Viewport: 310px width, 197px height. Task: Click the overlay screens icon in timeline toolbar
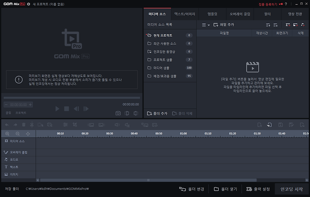point(145,125)
